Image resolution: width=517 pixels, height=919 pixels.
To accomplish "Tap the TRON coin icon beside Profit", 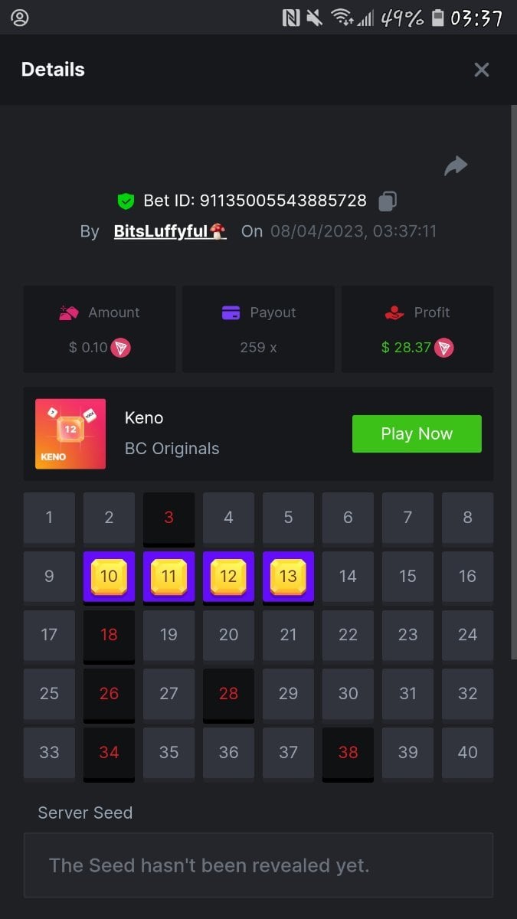I will tap(444, 348).
